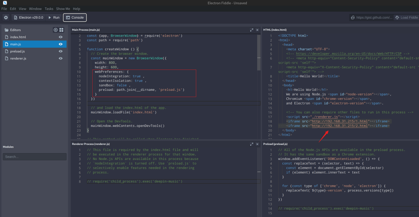Open the settings gear in the toolbar
419x217 pixels.
pos(6,17)
